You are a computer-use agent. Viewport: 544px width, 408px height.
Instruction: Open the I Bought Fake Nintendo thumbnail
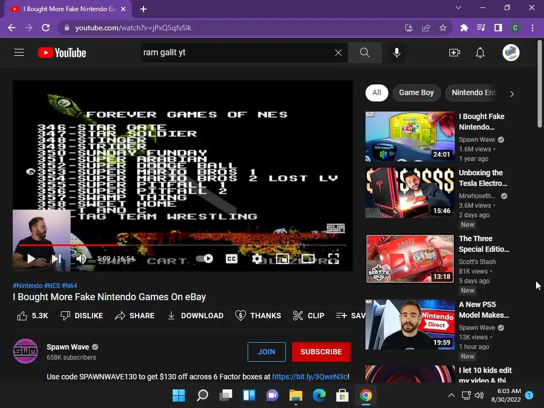point(410,137)
